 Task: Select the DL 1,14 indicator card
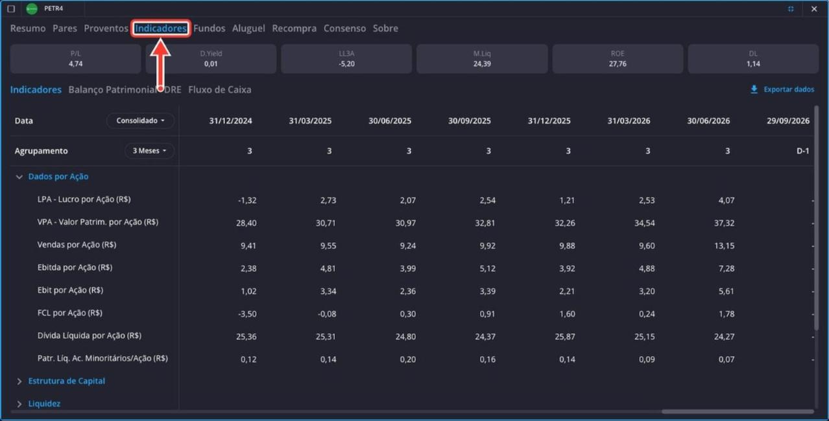coord(753,59)
